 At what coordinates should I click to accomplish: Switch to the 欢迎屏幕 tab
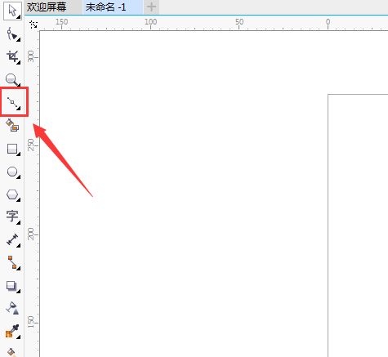47,7
